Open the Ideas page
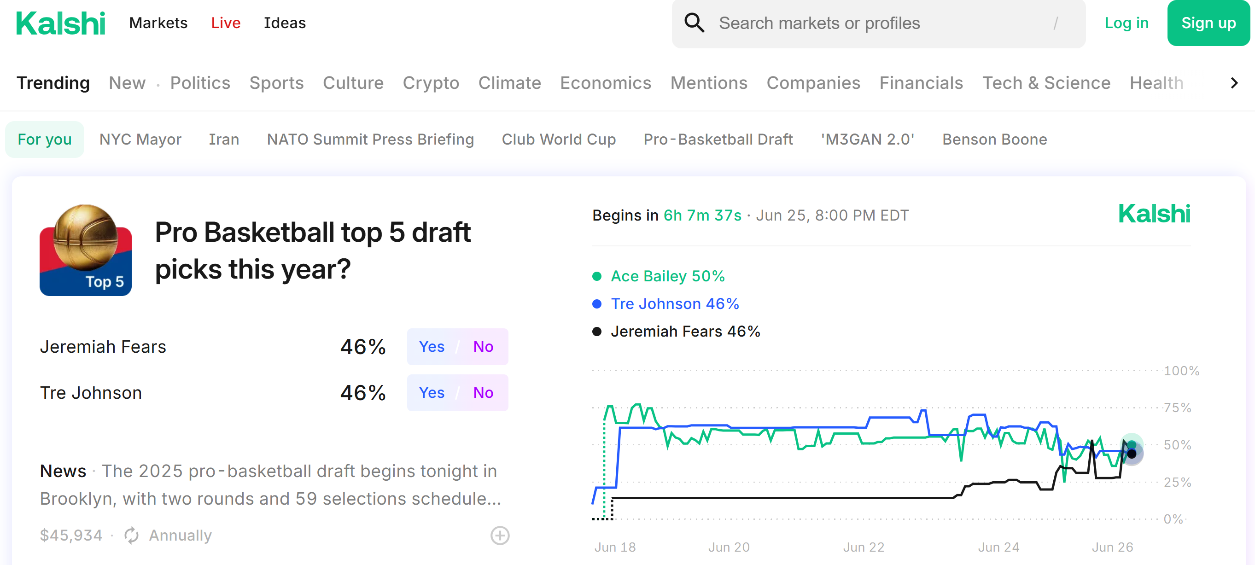 pos(285,23)
